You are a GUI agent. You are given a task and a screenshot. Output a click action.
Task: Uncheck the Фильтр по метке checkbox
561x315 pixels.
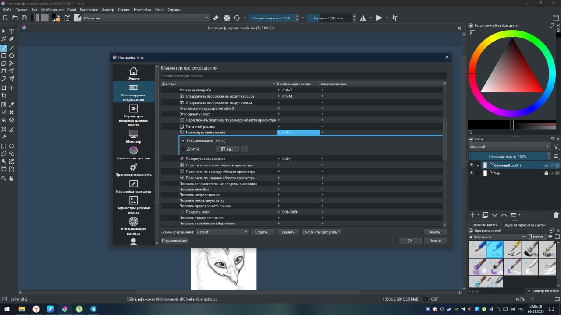(529, 291)
